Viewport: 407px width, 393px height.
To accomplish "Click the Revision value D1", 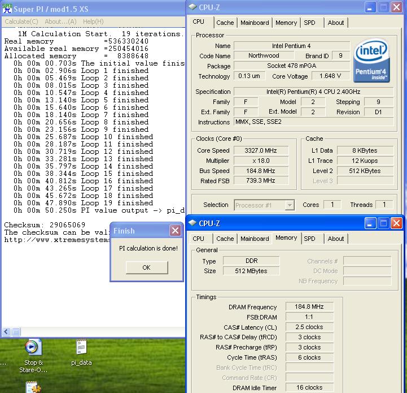I will (x=378, y=112).
